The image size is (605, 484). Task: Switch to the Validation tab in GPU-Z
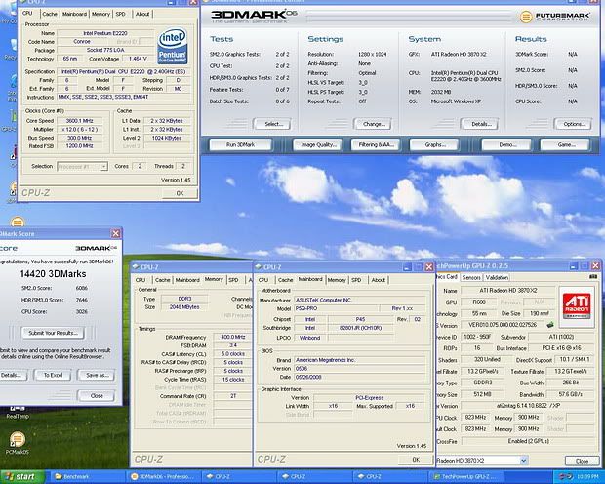(x=497, y=277)
